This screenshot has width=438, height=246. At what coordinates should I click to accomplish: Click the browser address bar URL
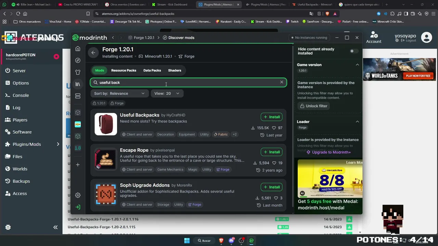(138, 14)
